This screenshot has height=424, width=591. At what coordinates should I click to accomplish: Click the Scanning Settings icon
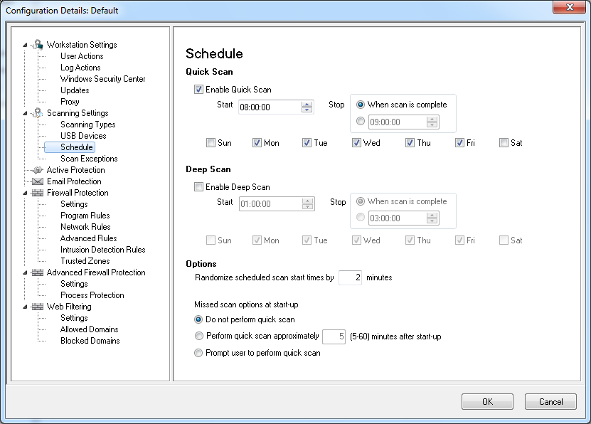pyautogui.click(x=38, y=113)
